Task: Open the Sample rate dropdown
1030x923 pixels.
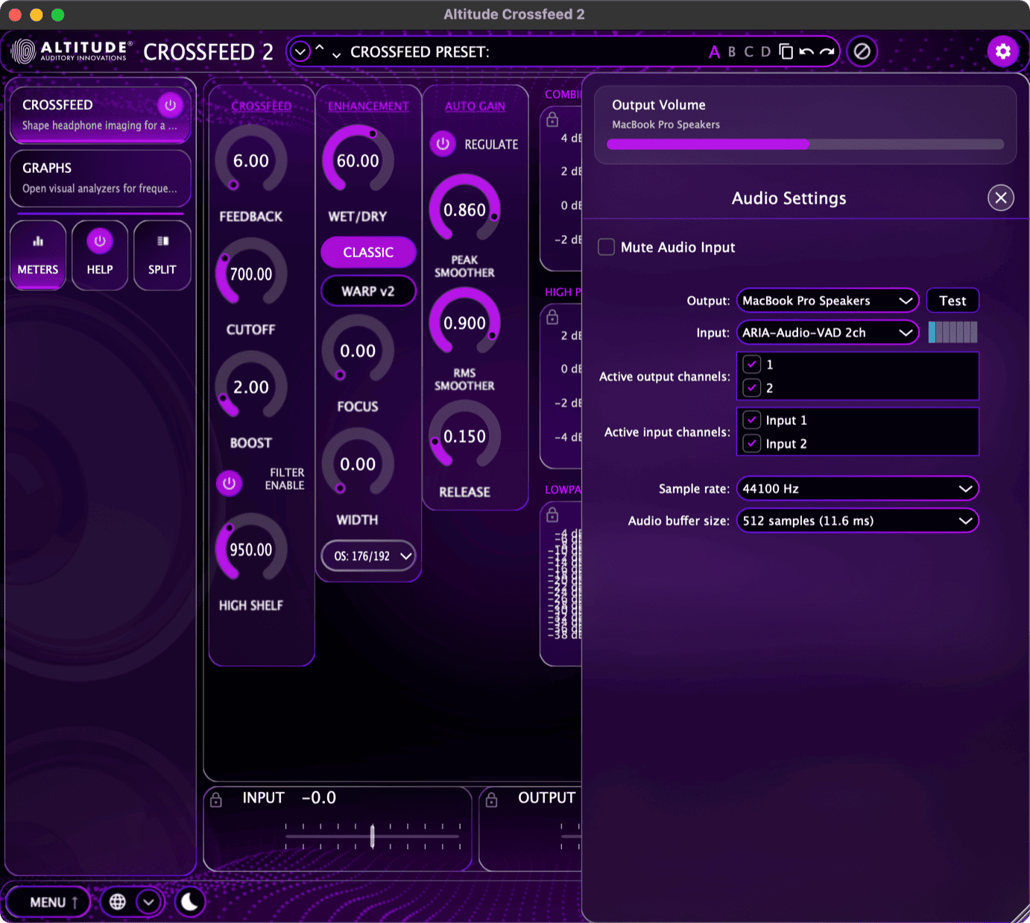Action: [858, 488]
